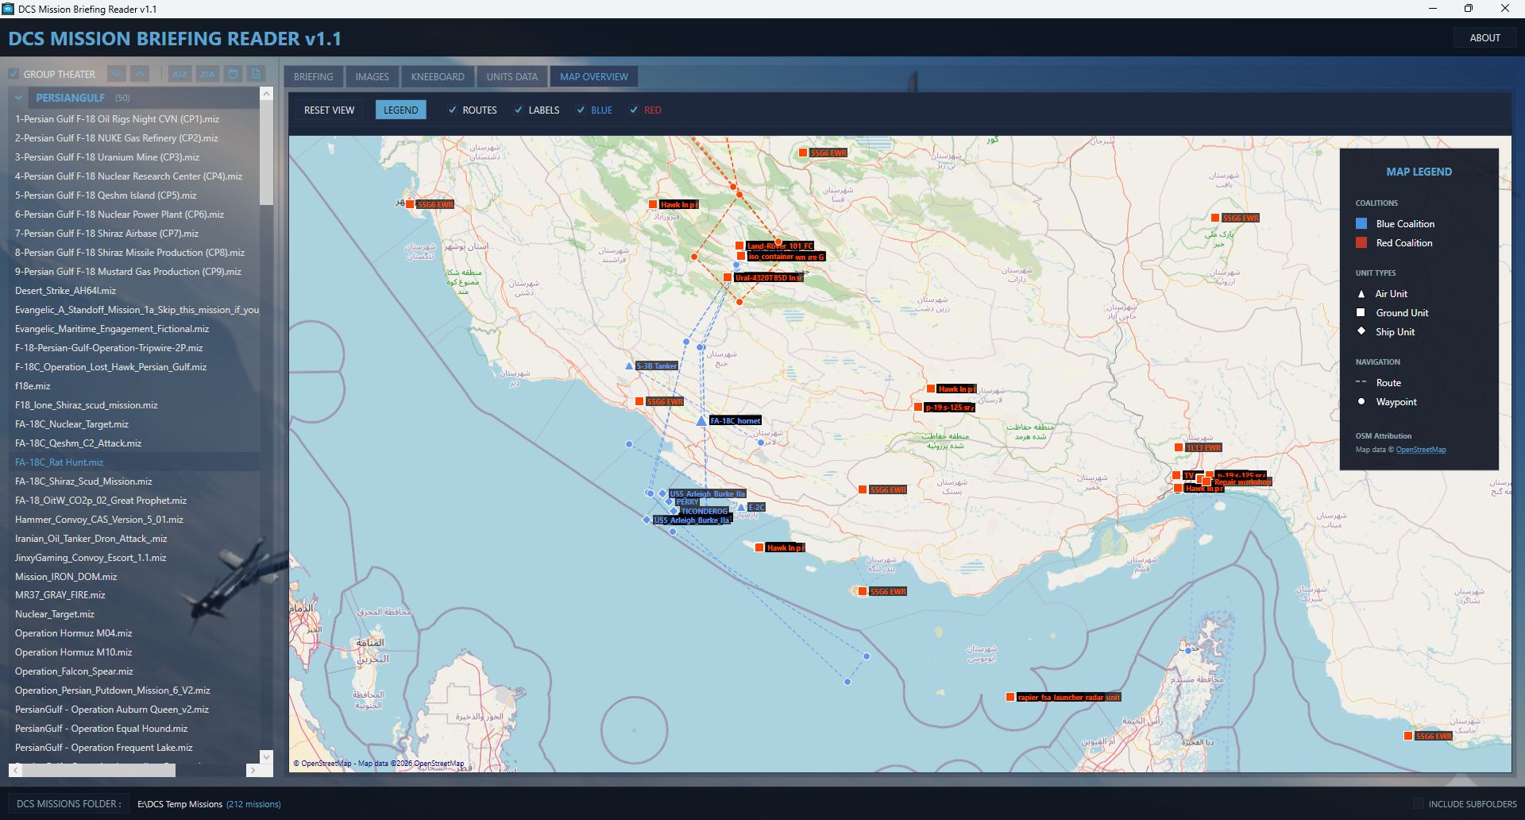The height and width of the screenshot is (820, 1525).
Task: Select FA-18C_Shiraz_Scud_Mission.miz from the list
Action: point(83,482)
